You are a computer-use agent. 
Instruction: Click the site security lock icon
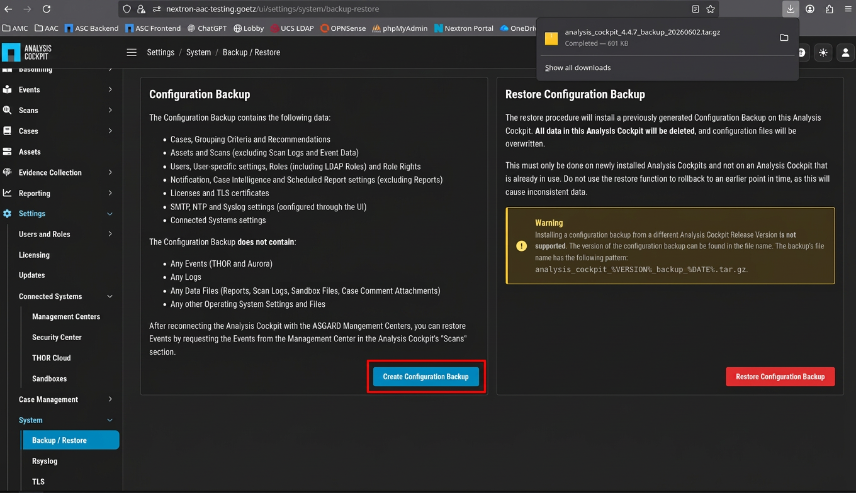pyautogui.click(x=141, y=9)
